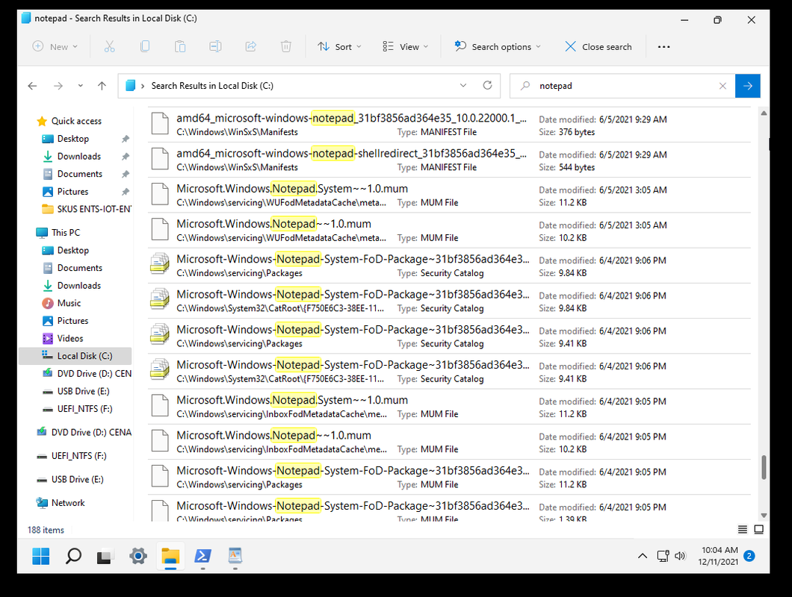The image size is (792, 597).
Task: Click the volume speaker tray icon
Action: pyautogui.click(x=681, y=556)
